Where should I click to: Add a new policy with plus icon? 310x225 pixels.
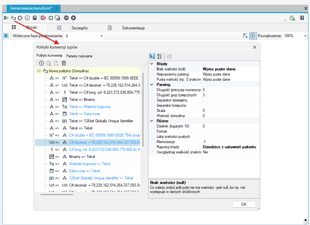42,63
